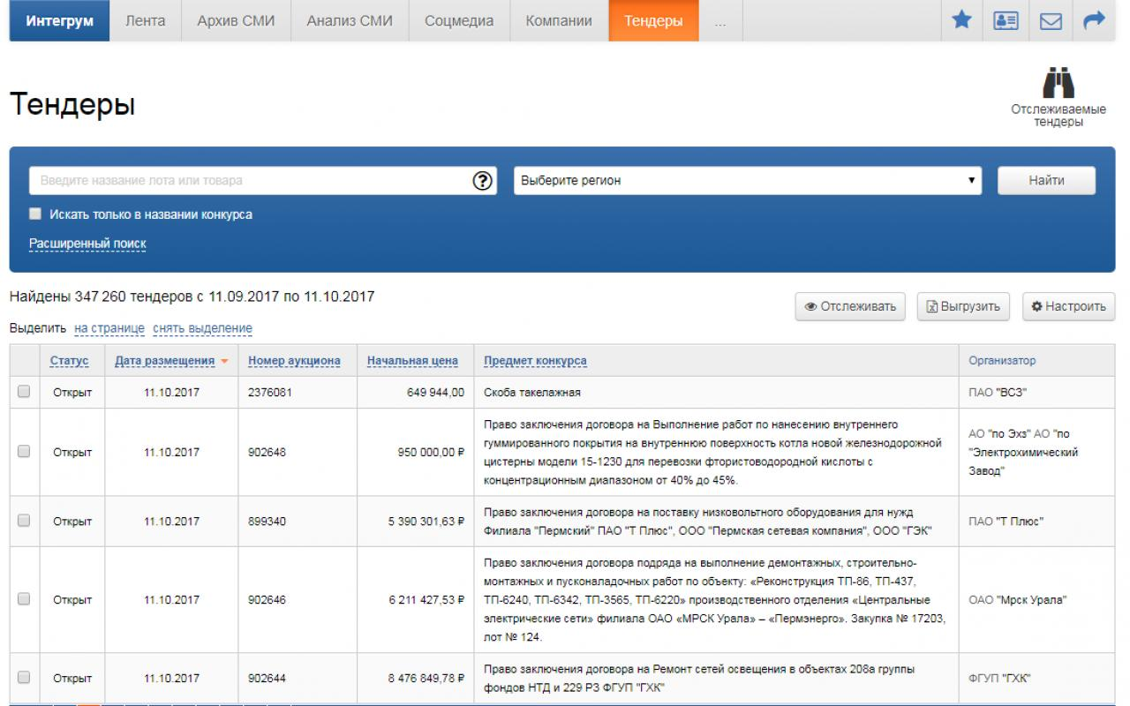1130x706 pixels.
Task: Open the 'Выберите регион' dropdown
Action: (x=748, y=180)
